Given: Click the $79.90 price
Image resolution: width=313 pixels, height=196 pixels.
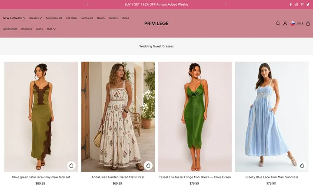Looking at the screenshot, I should coord(271,183).
